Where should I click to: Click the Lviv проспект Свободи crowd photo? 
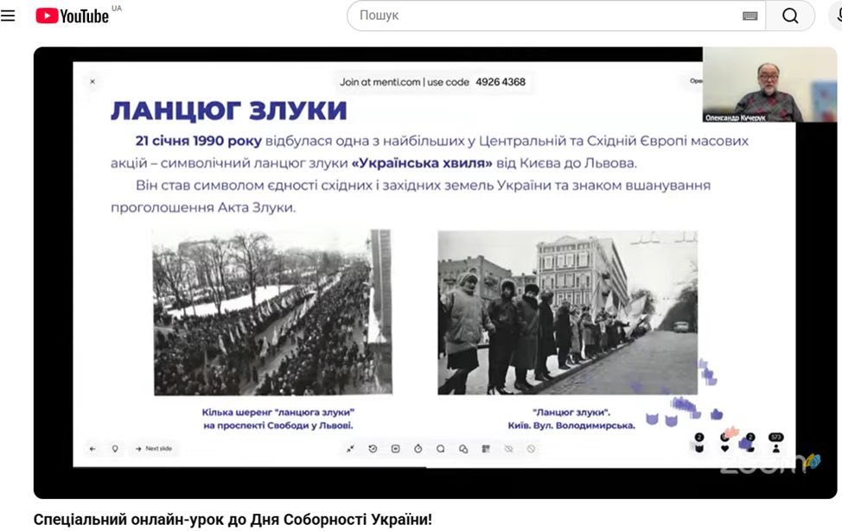[x=273, y=313]
